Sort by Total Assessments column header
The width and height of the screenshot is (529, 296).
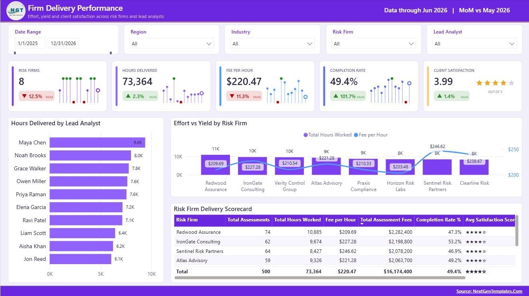(249, 220)
